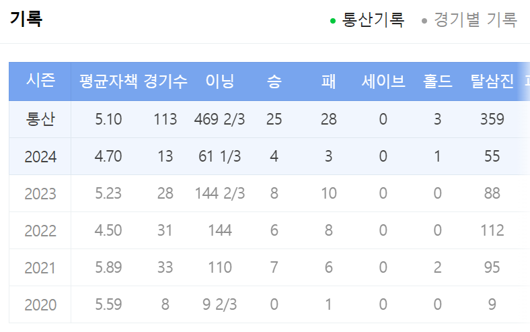This screenshot has height=332, width=530.
Task: Click the 경기수 column header
Action: [165, 81]
